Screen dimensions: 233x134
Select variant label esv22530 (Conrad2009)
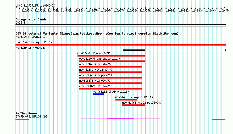[94, 53]
